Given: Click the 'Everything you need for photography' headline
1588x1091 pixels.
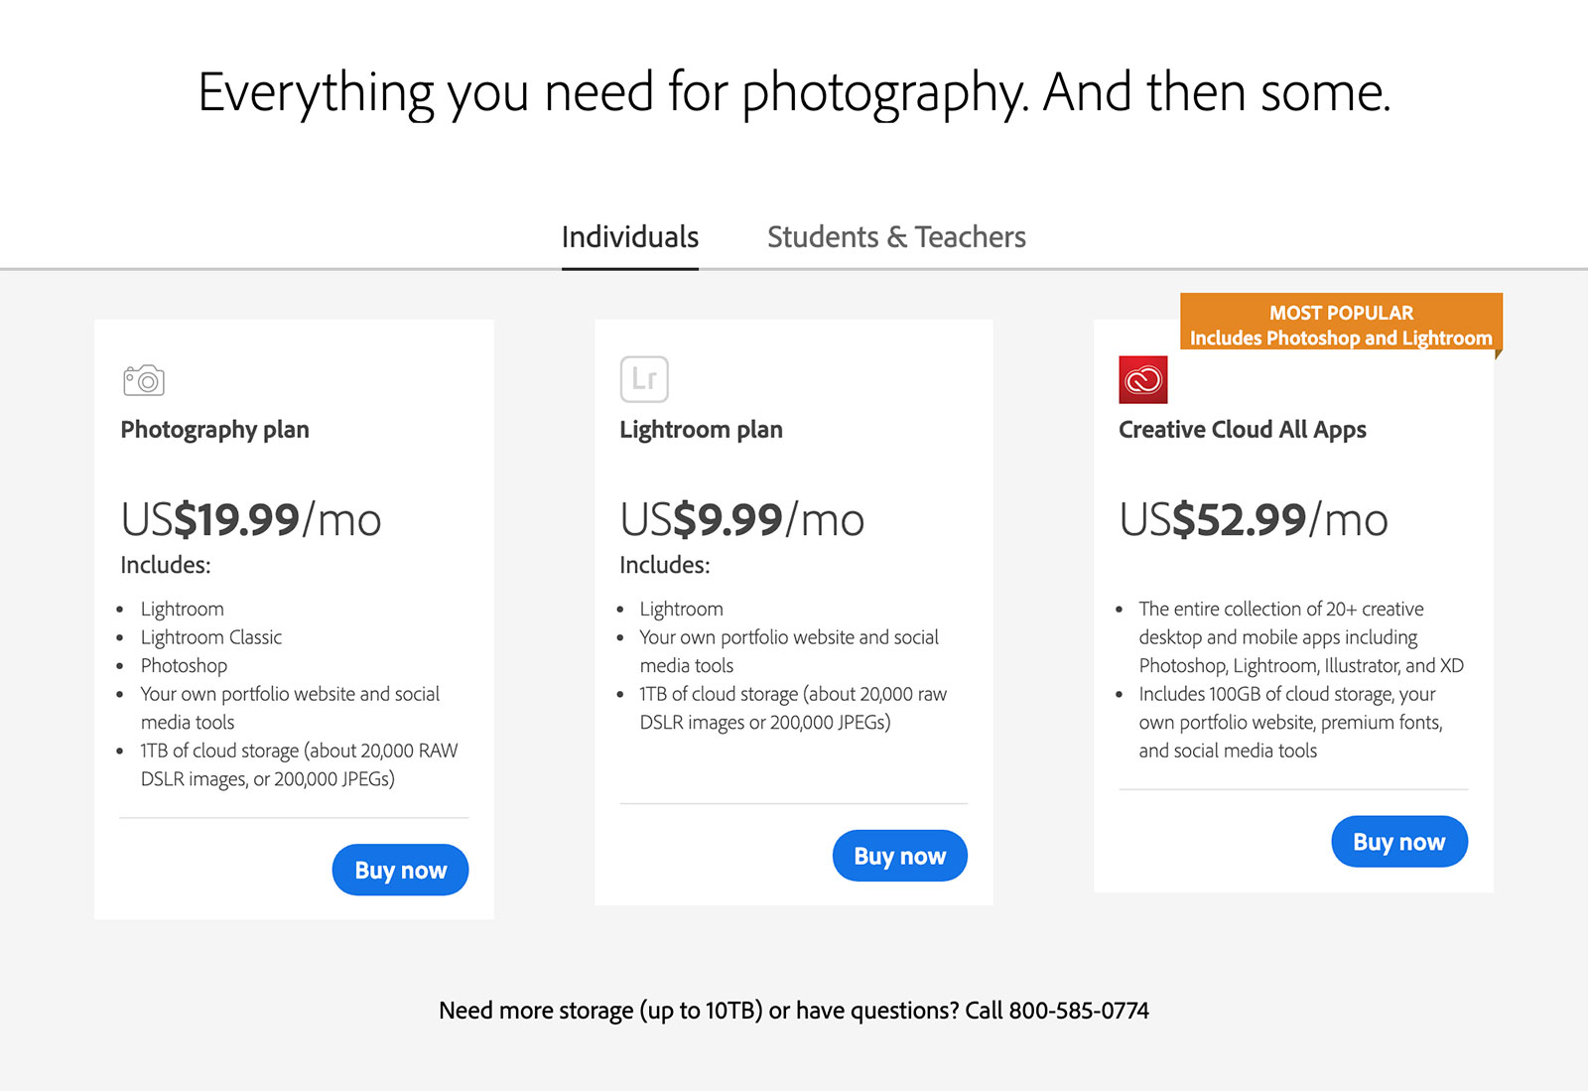Looking at the screenshot, I should [x=794, y=92].
